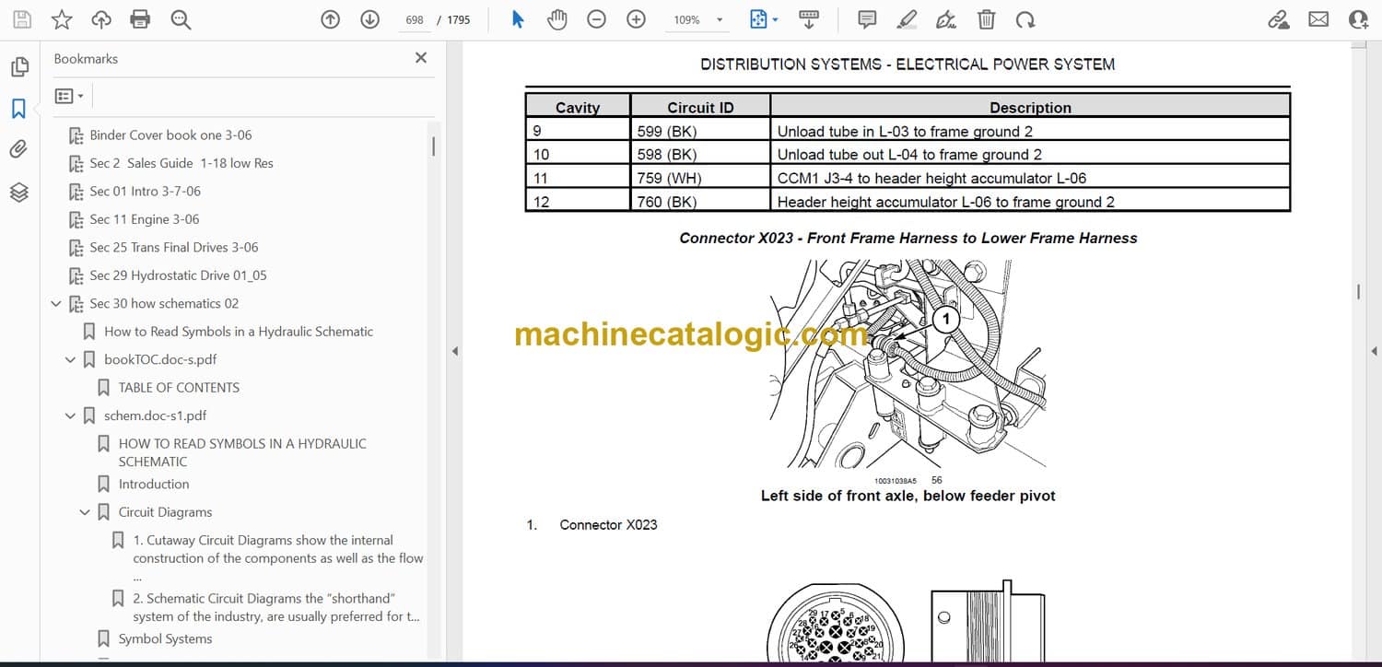Image resolution: width=1382 pixels, height=667 pixels.
Task: Toggle the page thumbnails panel
Action: (x=18, y=67)
